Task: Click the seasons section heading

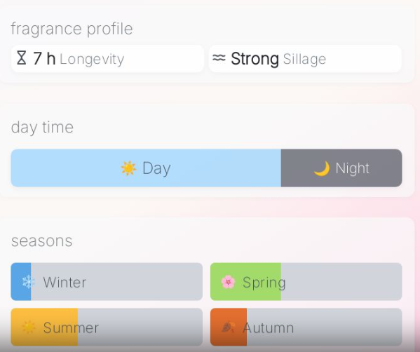Action: tap(42, 241)
